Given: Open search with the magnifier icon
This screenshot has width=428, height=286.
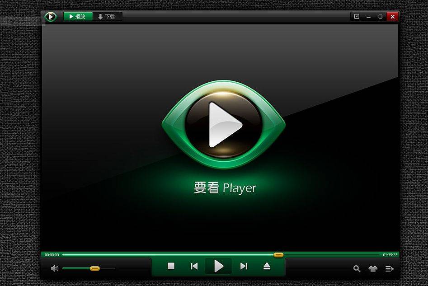Looking at the screenshot, I should [357, 269].
